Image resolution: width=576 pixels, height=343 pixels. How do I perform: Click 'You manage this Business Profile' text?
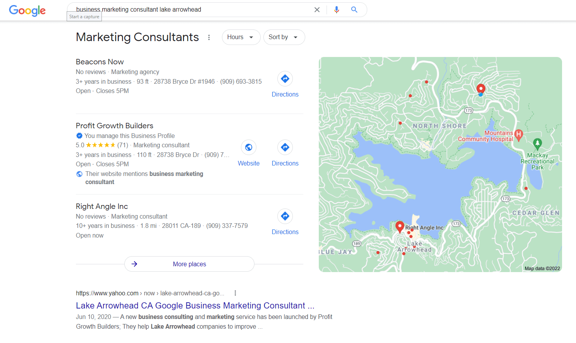(x=129, y=136)
